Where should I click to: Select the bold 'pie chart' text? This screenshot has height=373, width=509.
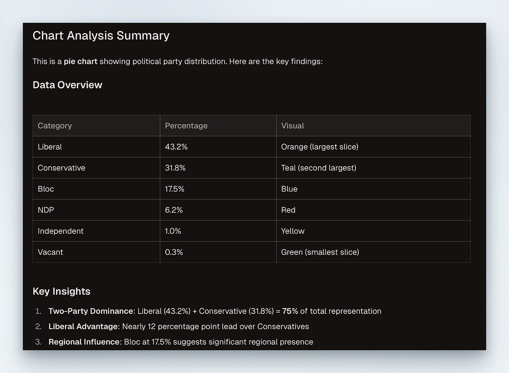tap(80, 61)
